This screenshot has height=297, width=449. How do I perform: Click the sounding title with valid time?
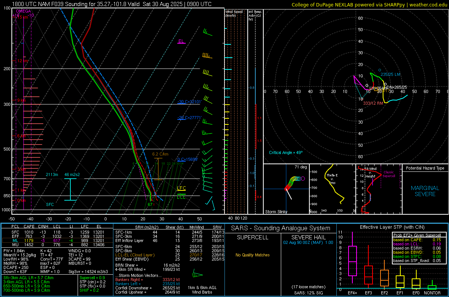pos(111,4)
